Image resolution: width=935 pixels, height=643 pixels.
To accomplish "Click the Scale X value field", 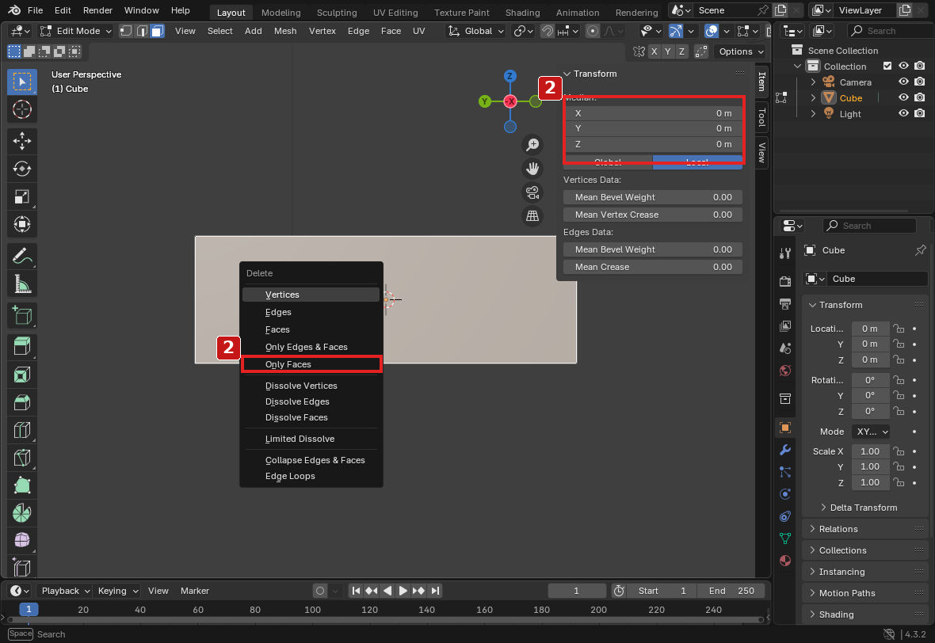I will (870, 451).
